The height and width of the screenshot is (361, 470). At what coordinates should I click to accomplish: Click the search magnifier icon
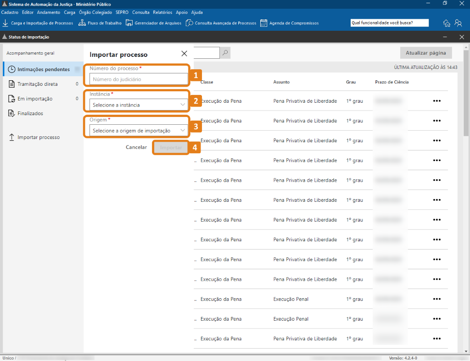(225, 53)
